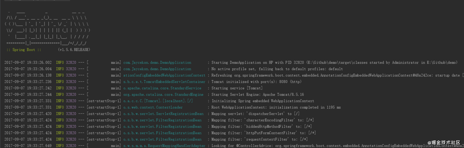Click the 'requestContextFilter' mapping message
Image resolution: width=464 pixels, height=148 pixels.
260,139
